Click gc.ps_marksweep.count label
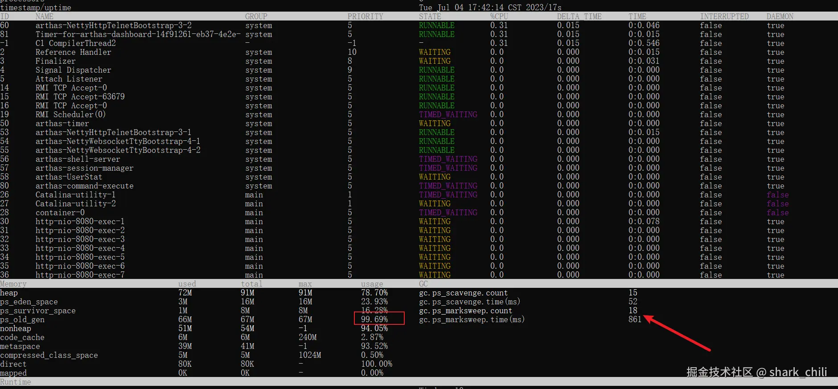This screenshot has width=838, height=389. click(466, 311)
